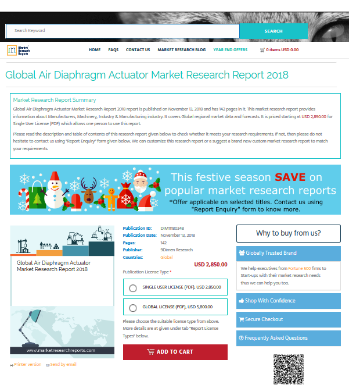Click the thumbs-up icon on Shop With Confidence
Screen dimensions: 349x388
(242, 301)
